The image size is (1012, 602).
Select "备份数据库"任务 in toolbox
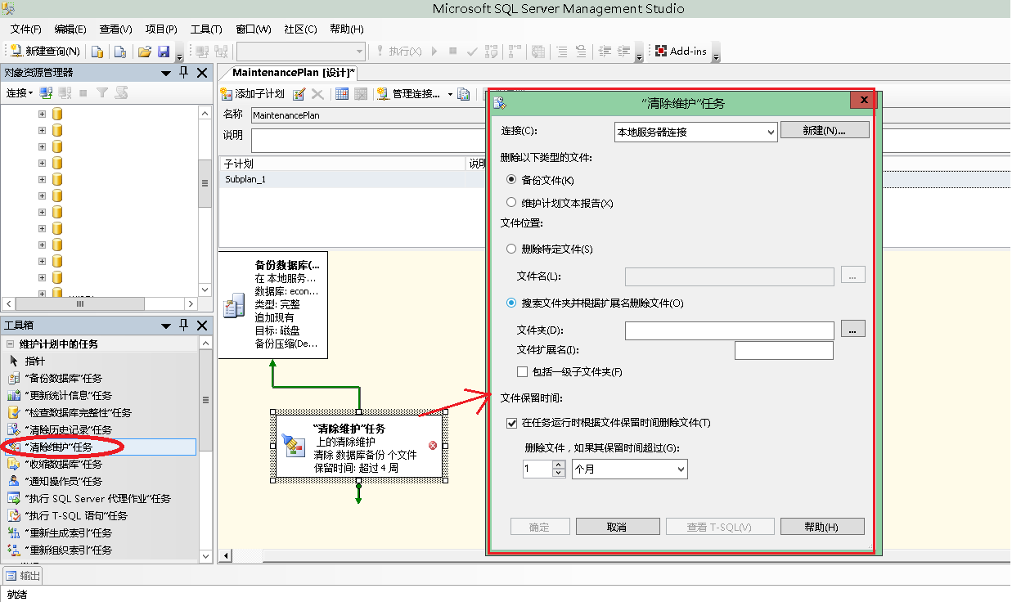(64, 378)
